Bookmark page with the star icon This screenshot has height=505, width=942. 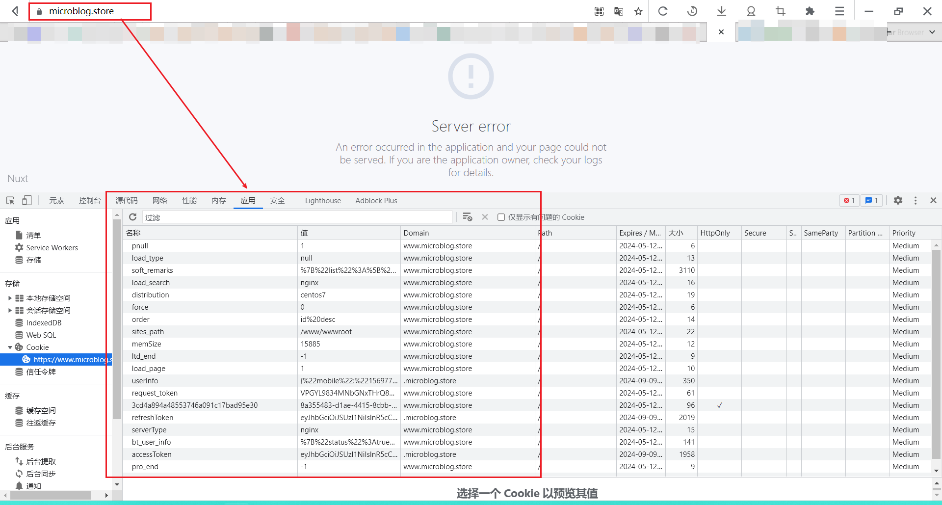click(x=638, y=11)
